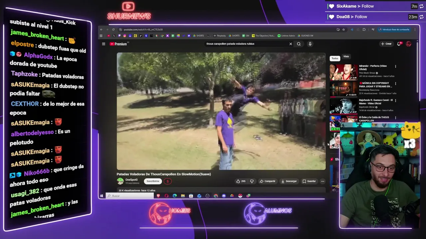Open The Objective bookmark
Image resolution: width=426 pixels, height=239 pixels.
click(x=263, y=36)
